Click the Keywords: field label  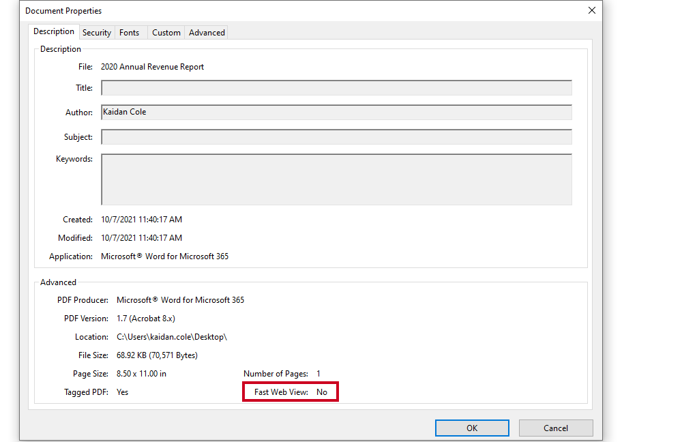point(74,159)
